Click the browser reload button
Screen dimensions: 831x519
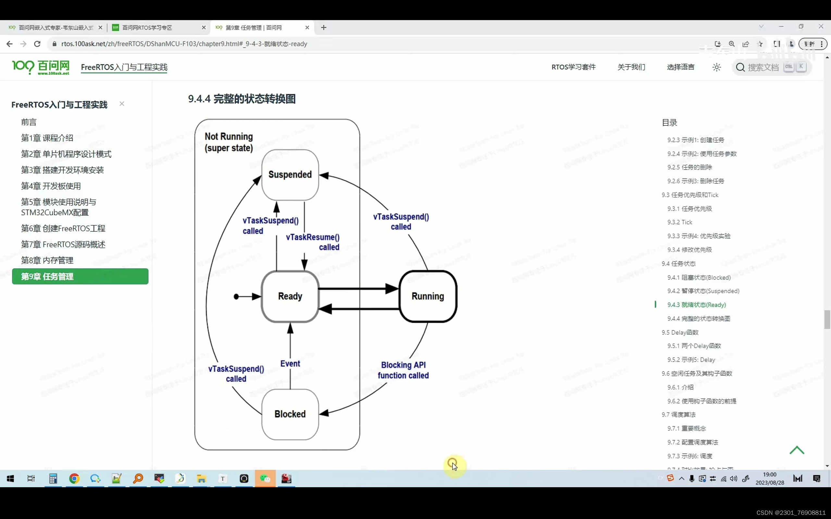click(37, 44)
